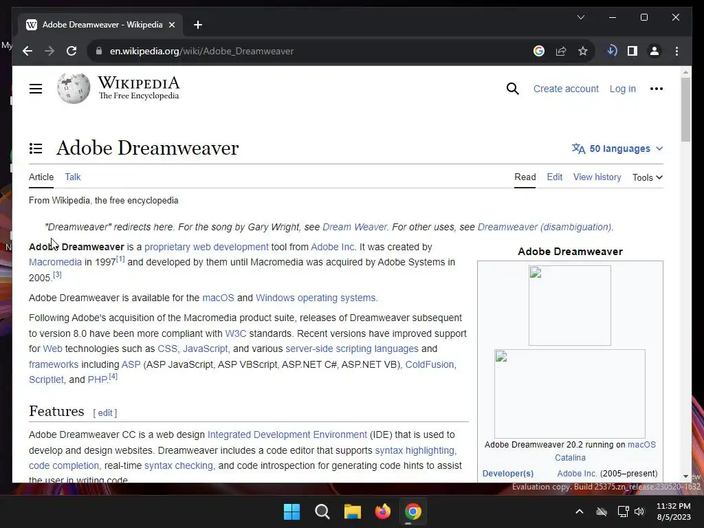
Task: Expand the Tools dropdown menu
Action: tap(648, 177)
